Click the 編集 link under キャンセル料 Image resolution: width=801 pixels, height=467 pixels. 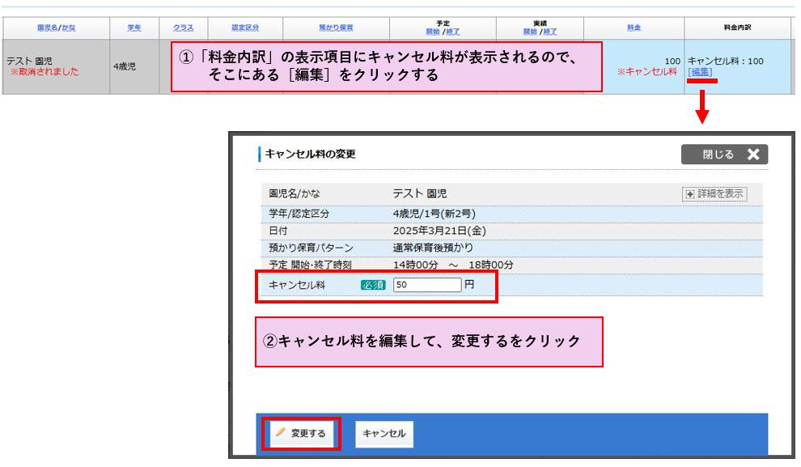[700, 72]
